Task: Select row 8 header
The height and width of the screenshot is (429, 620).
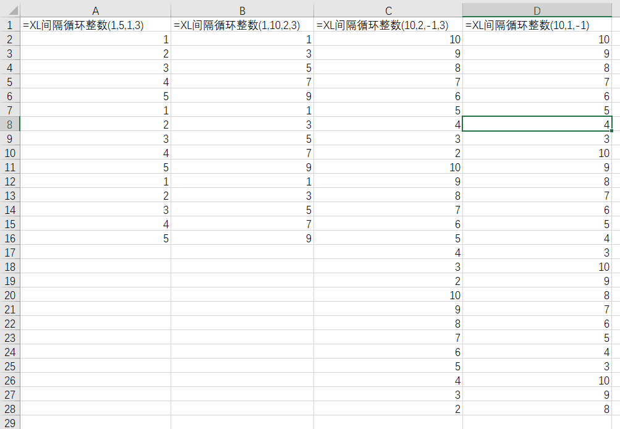Action: pyautogui.click(x=10, y=124)
